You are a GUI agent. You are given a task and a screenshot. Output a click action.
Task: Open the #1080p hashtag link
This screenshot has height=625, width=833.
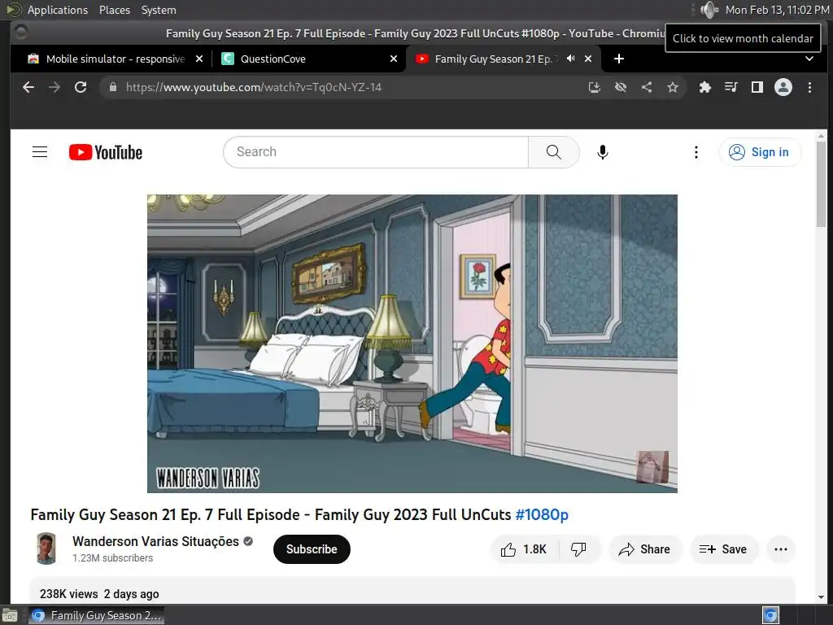point(542,514)
